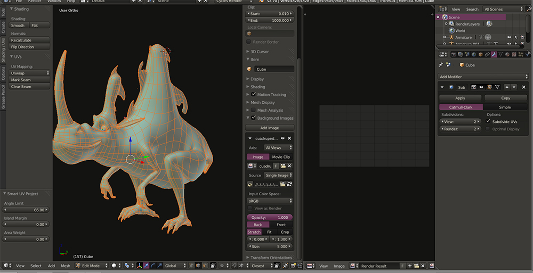Image resolution: width=533 pixels, height=273 pixels.
Task: Toggle background image visibility eye icon
Action: pos(282,138)
